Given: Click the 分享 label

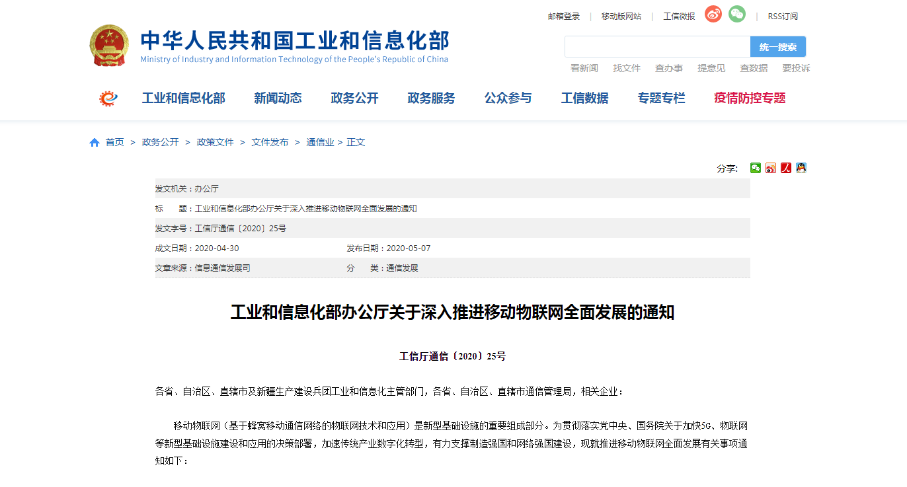Looking at the screenshot, I should 727,169.
